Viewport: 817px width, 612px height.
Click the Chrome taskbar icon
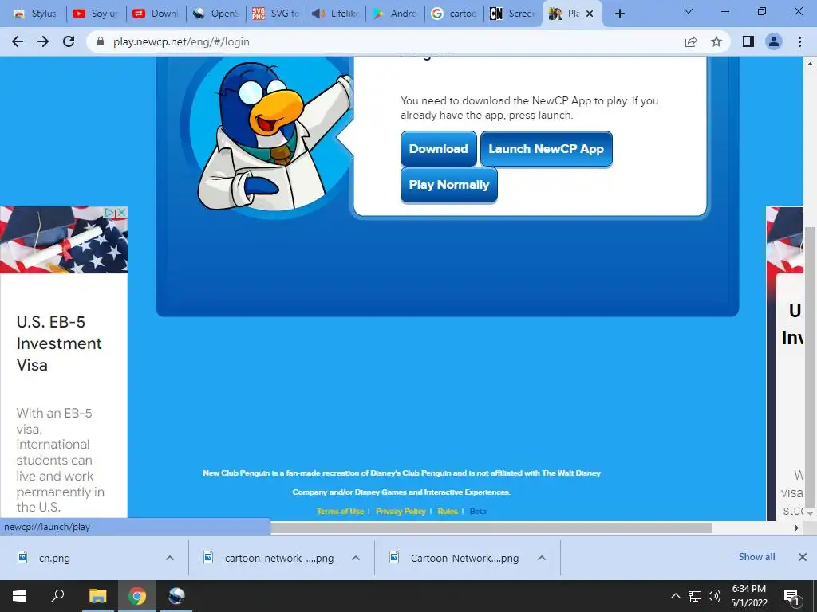click(x=137, y=596)
